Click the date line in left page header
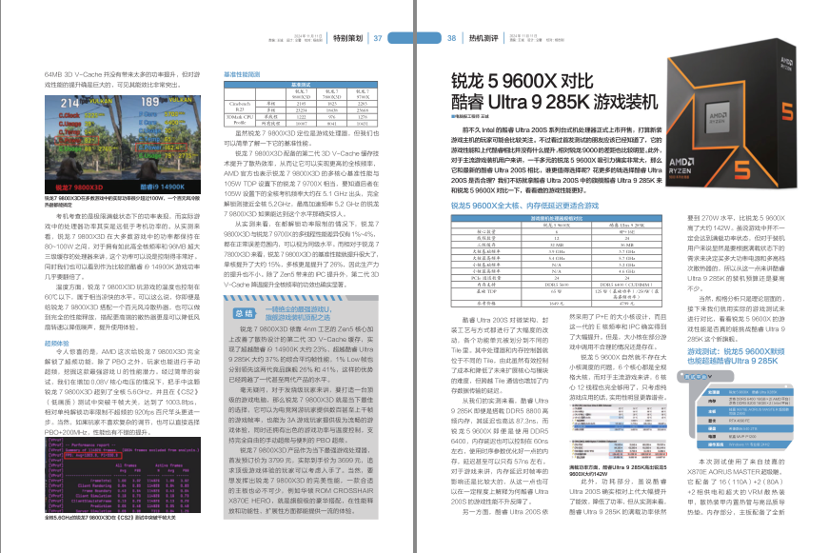 click(310, 35)
